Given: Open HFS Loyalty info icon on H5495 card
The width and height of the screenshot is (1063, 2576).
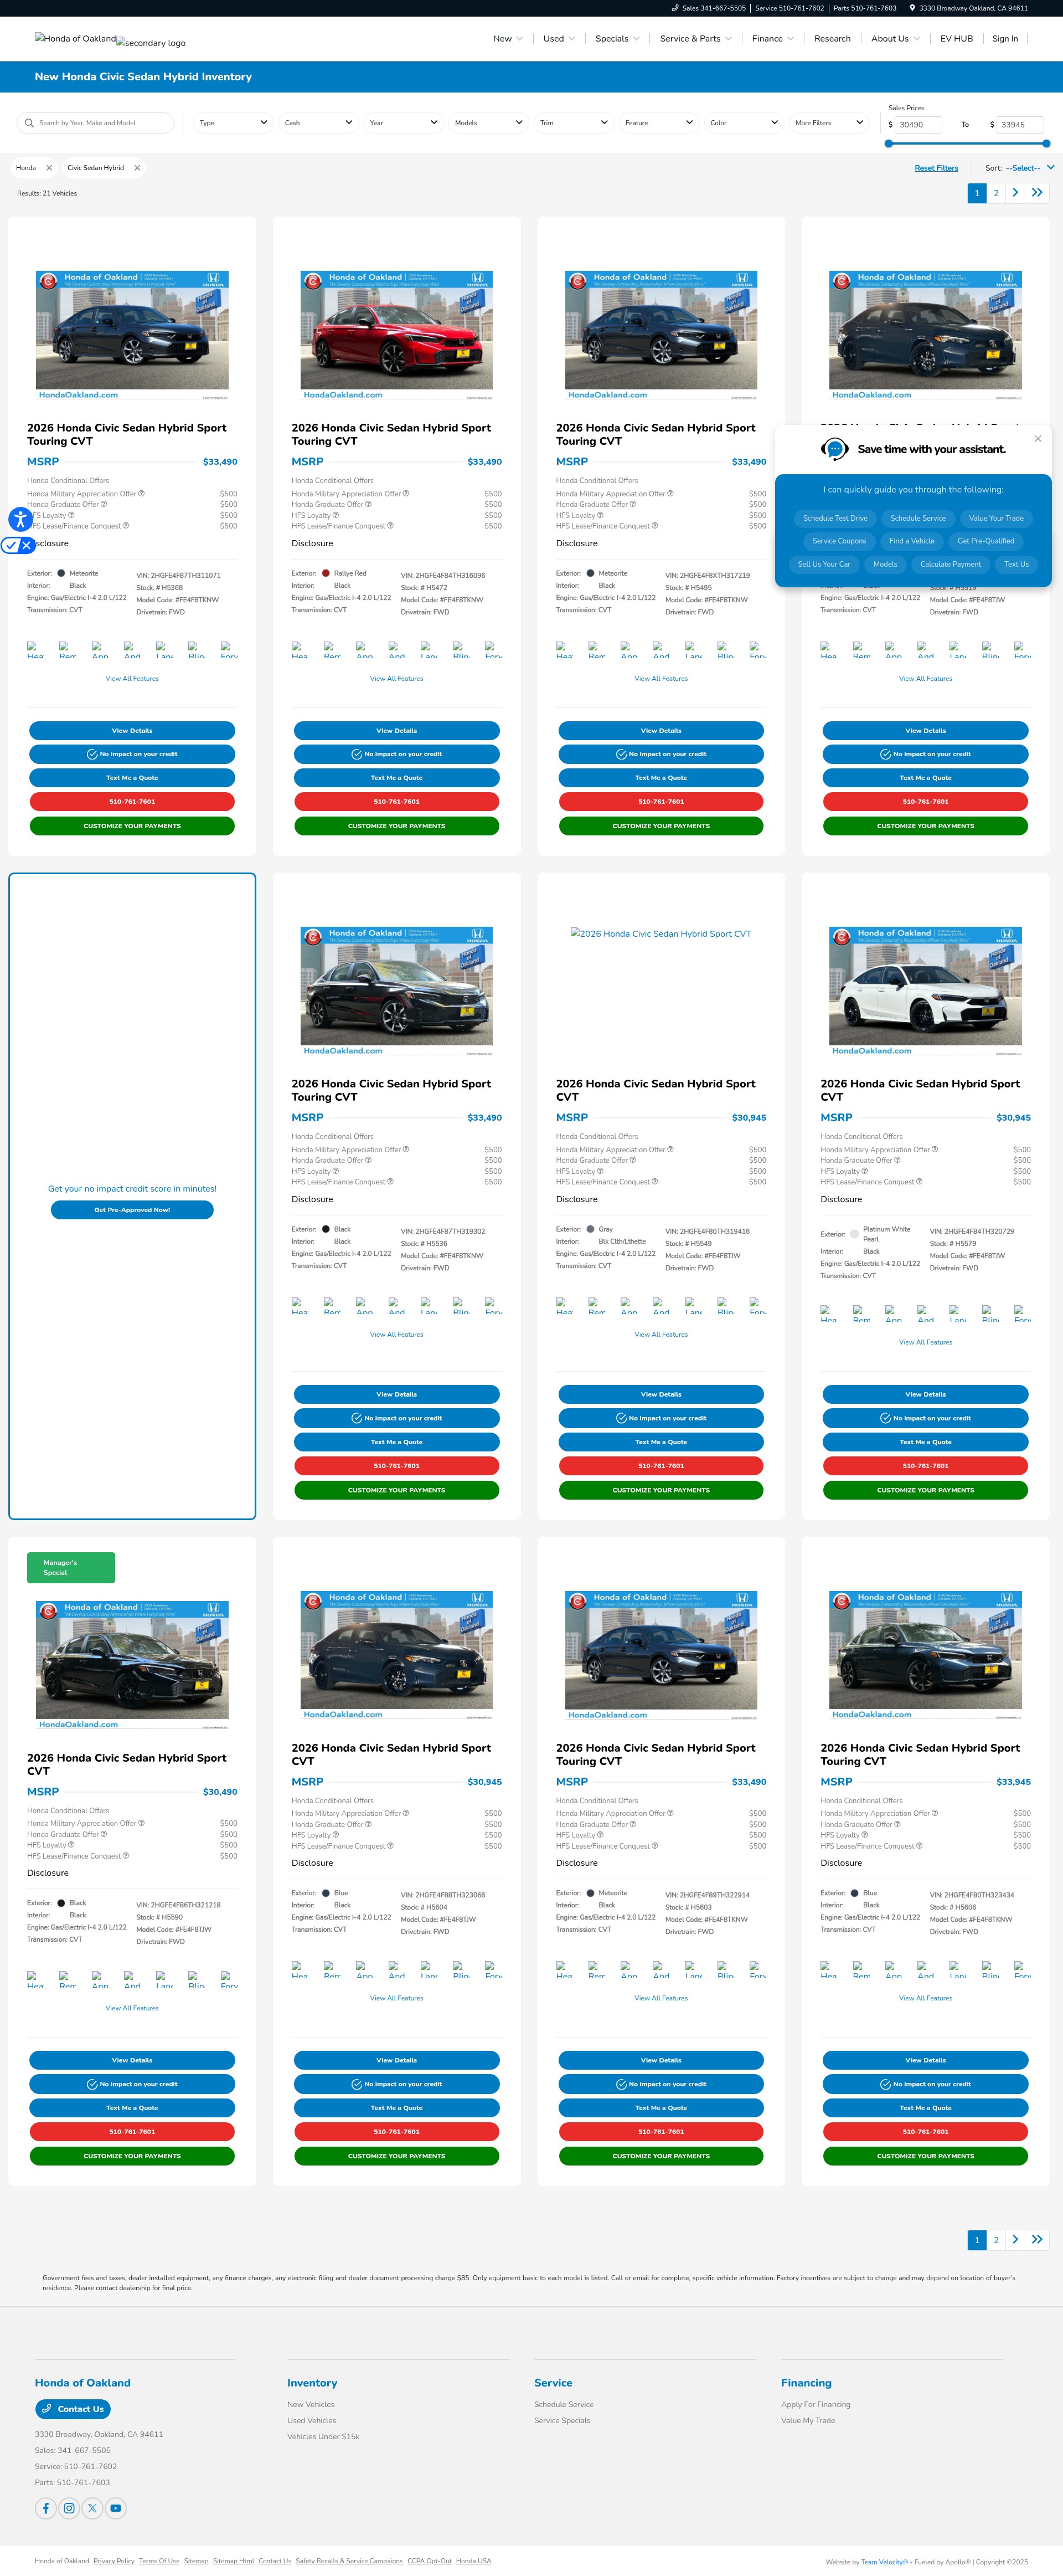Looking at the screenshot, I should coord(601,515).
